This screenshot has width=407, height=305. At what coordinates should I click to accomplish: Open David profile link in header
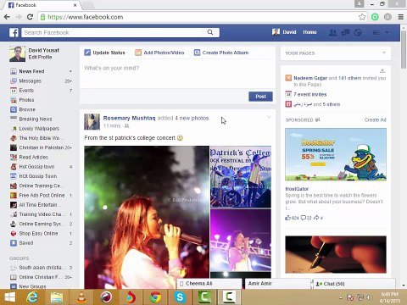click(x=284, y=32)
